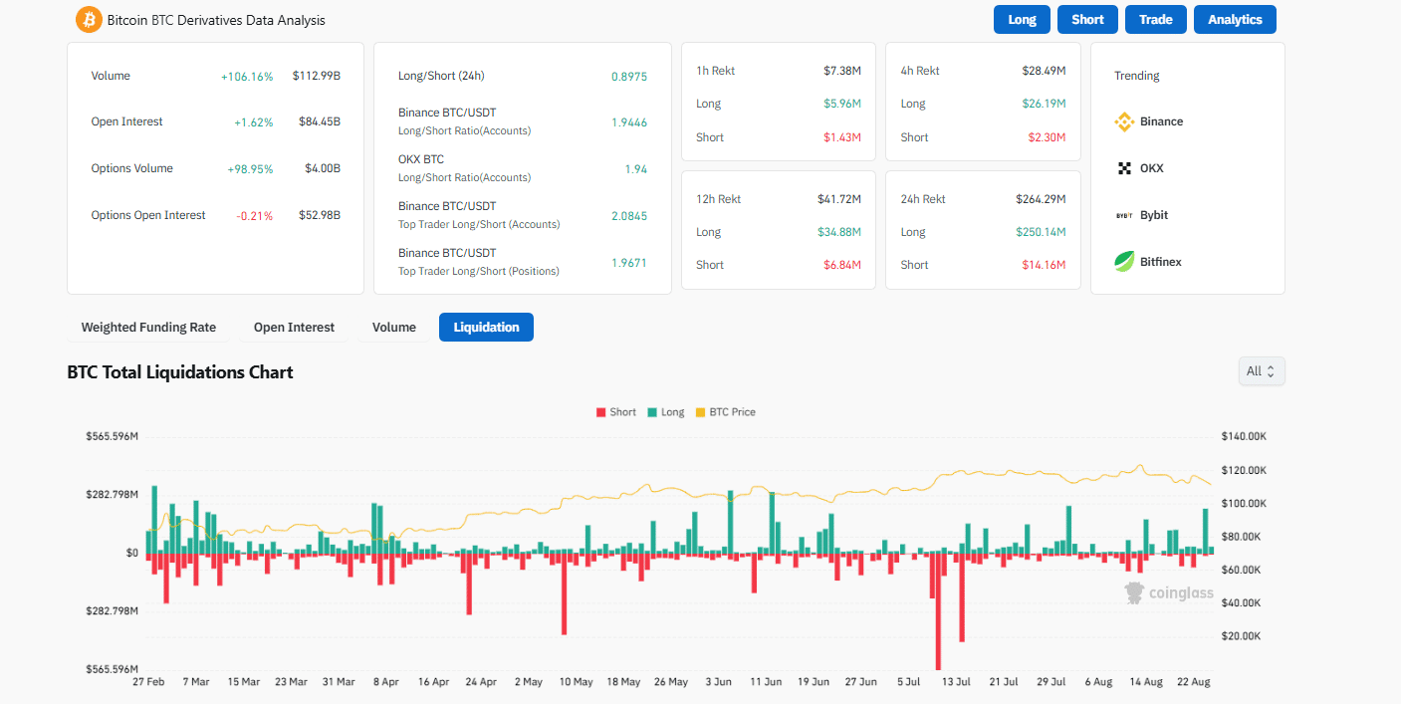The width and height of the screenshot is (1401, 704).
Task: Click the Analytics button
Action: (1235, 19)
